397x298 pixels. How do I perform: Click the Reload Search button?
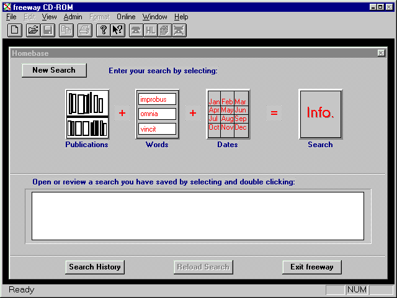point(203,267)
